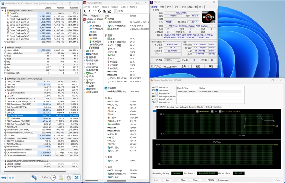Select 传感器 sensor node in AIDA64 tree
The image size is (285, 183).
(x=94, y=48)
